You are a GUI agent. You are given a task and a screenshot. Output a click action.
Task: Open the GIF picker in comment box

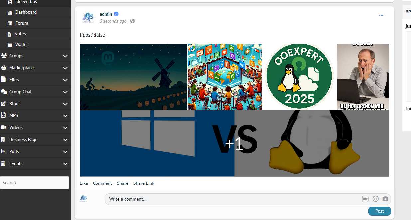(365, 199)
